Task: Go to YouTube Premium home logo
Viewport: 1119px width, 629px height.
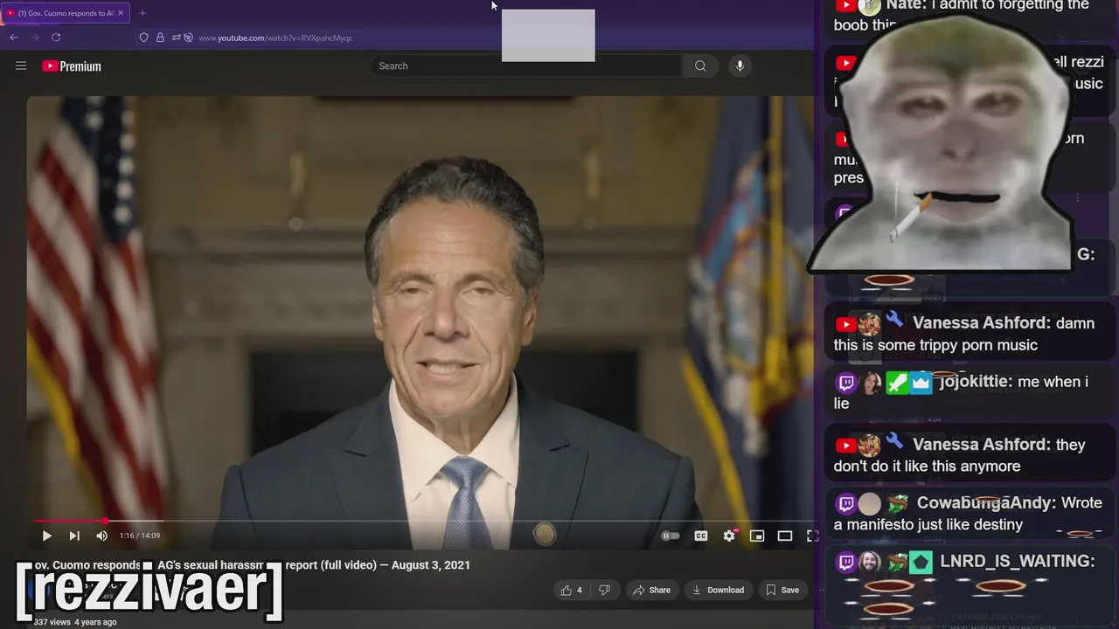Action: click(72, 66)
